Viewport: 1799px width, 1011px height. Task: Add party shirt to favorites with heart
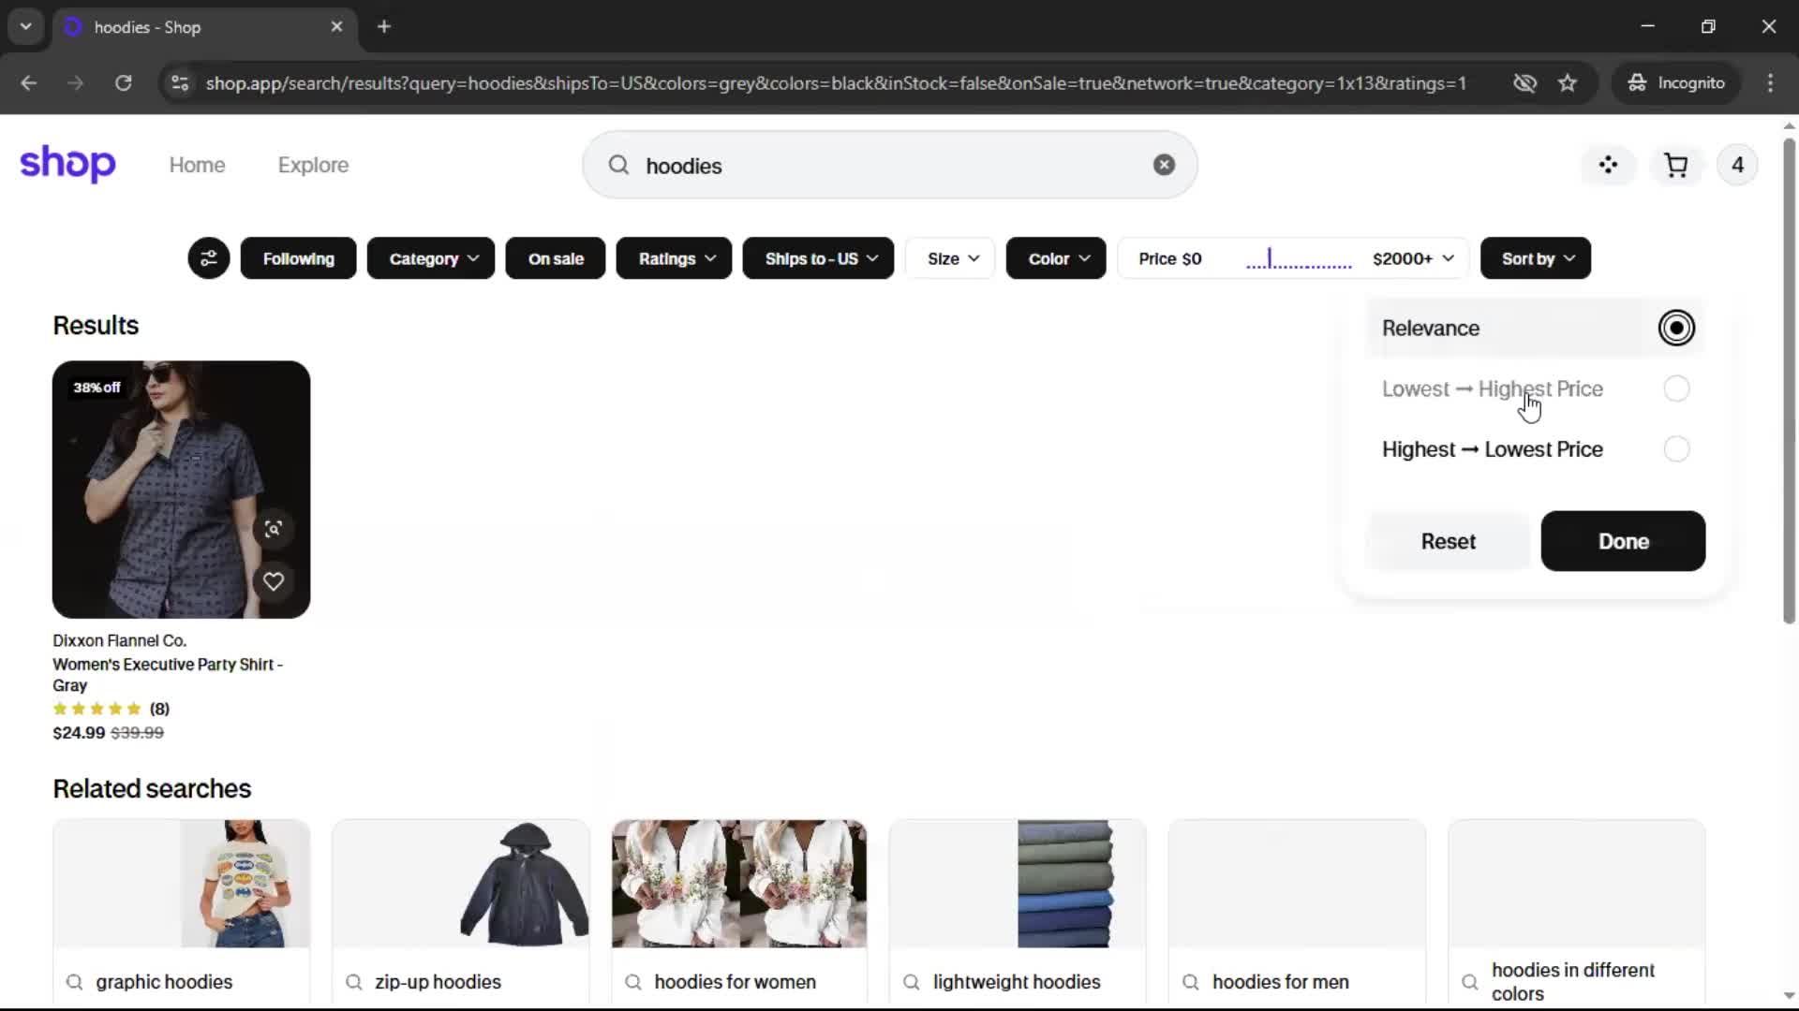[x=273, y=581]
